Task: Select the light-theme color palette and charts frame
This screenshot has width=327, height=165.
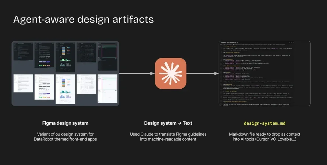Action: [x=65, y=89]
